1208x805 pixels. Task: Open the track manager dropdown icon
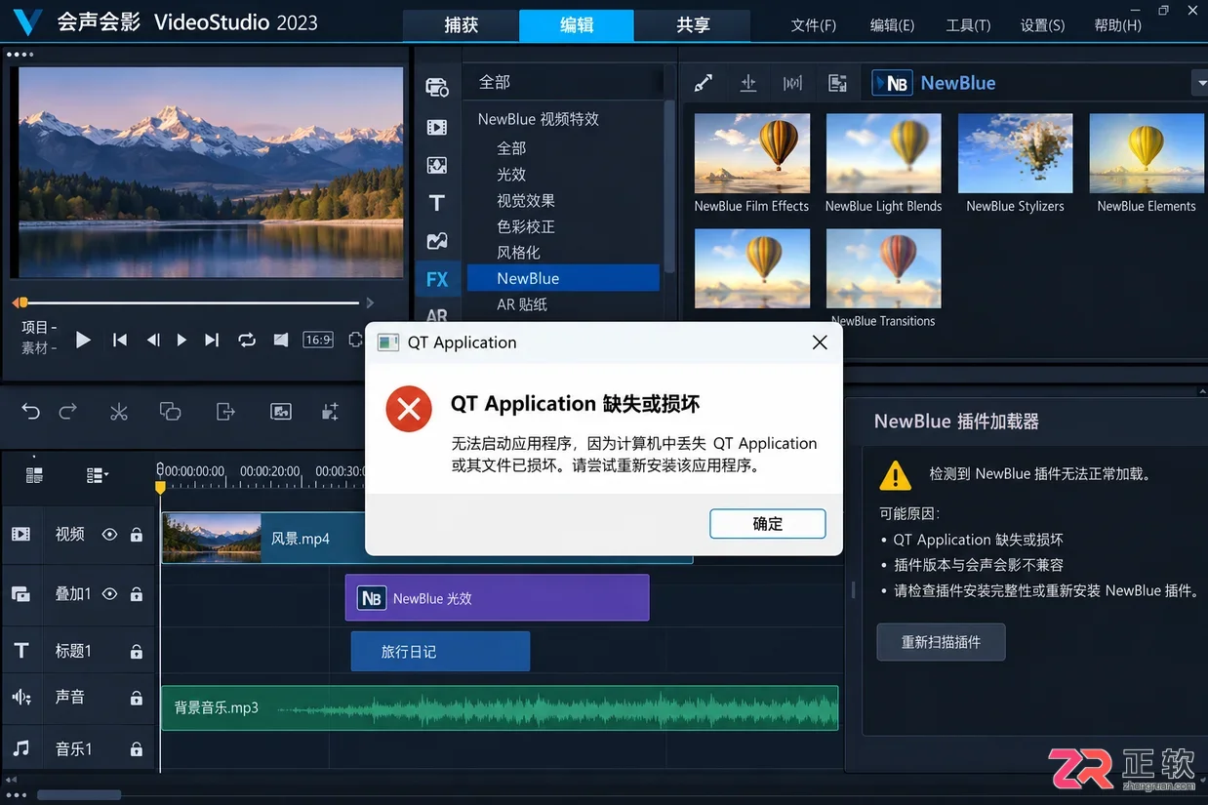97,475
